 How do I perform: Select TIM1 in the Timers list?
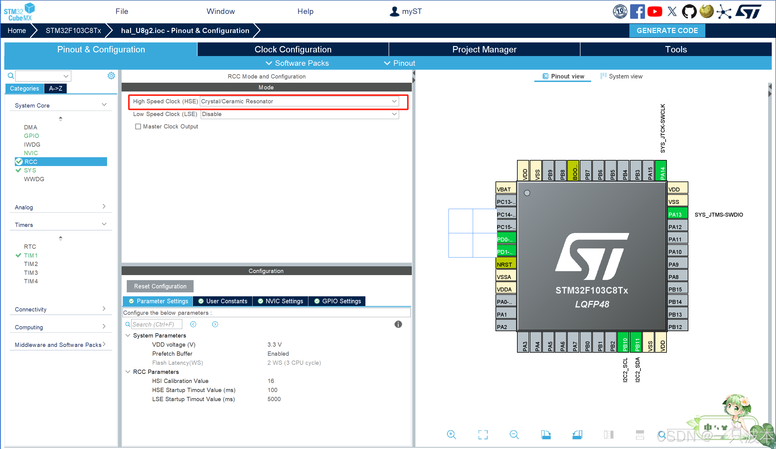31,255
